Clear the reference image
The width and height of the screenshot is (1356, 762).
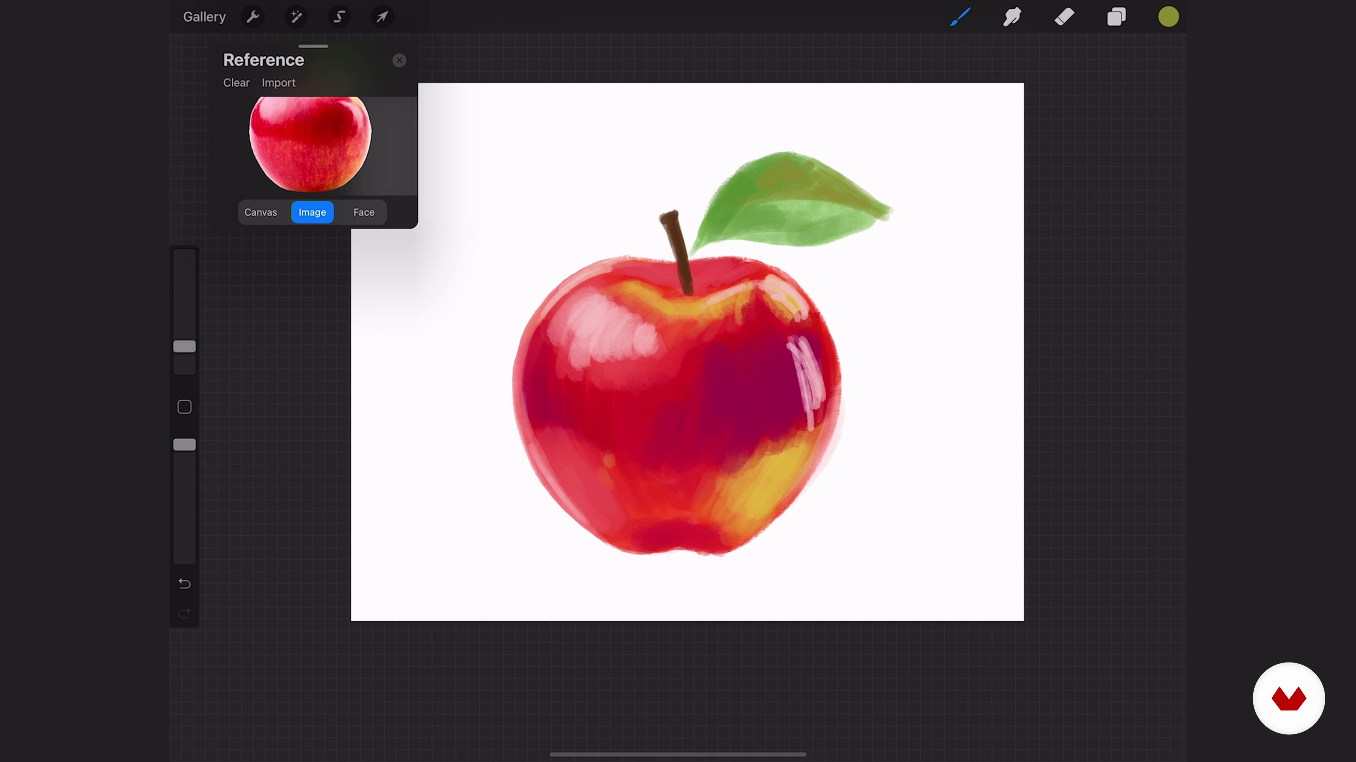tap(236, 83)
